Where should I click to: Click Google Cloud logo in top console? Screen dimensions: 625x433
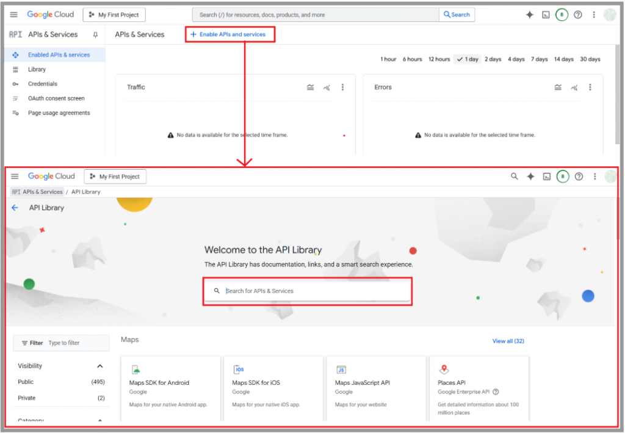[51, 15]
